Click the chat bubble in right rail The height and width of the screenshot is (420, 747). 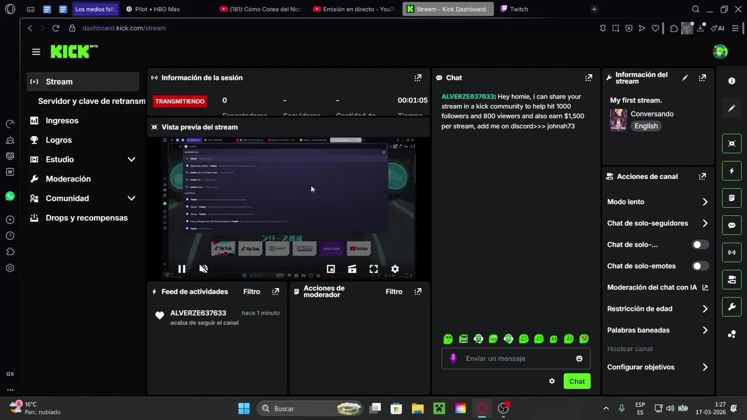point(732,225)
